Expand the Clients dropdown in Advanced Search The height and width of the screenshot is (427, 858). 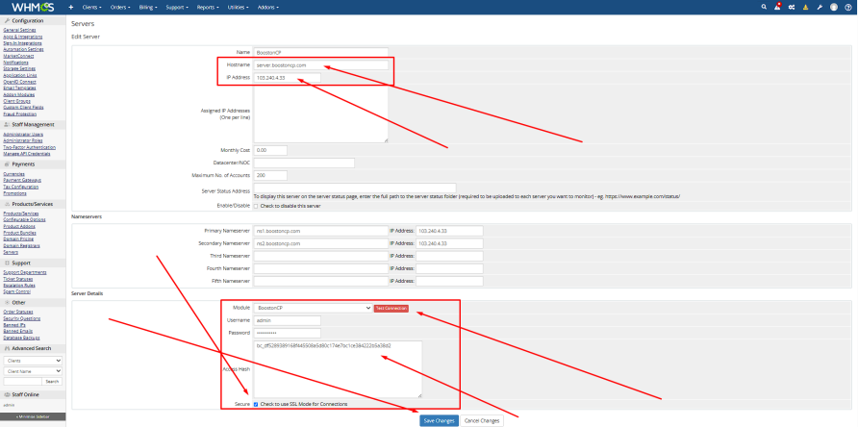click(33, 361)
